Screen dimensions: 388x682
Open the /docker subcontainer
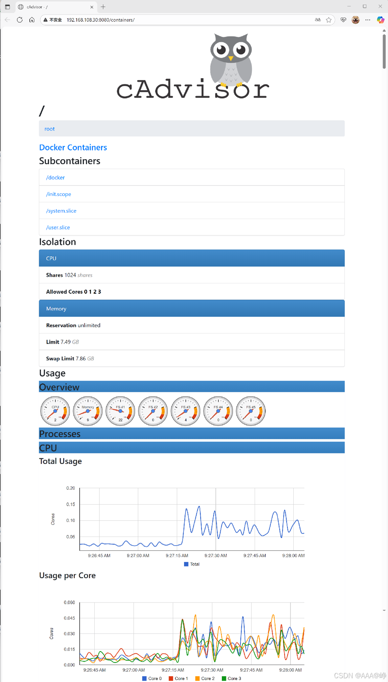click(55, 177)
